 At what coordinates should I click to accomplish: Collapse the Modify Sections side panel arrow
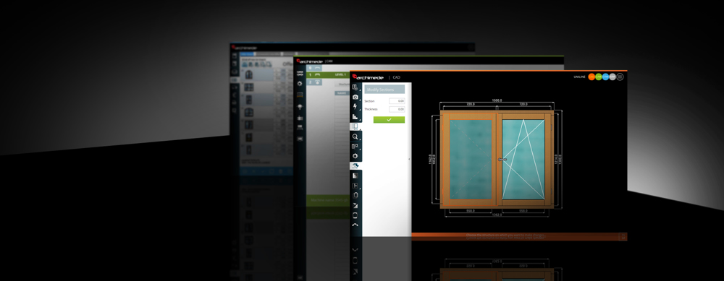click(x=409, y=159)
